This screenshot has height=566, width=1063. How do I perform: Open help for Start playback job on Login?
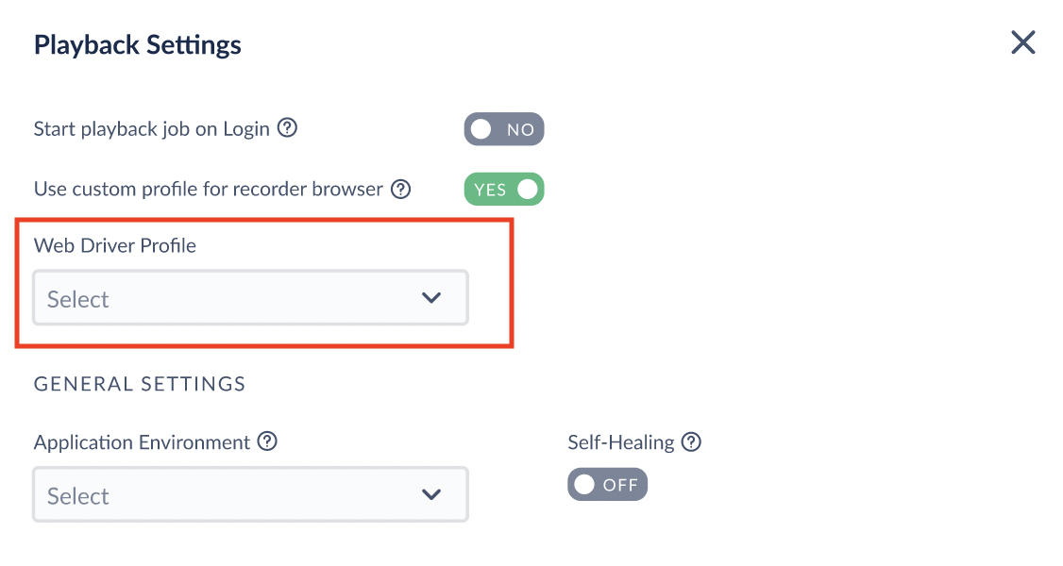(287, 127)
